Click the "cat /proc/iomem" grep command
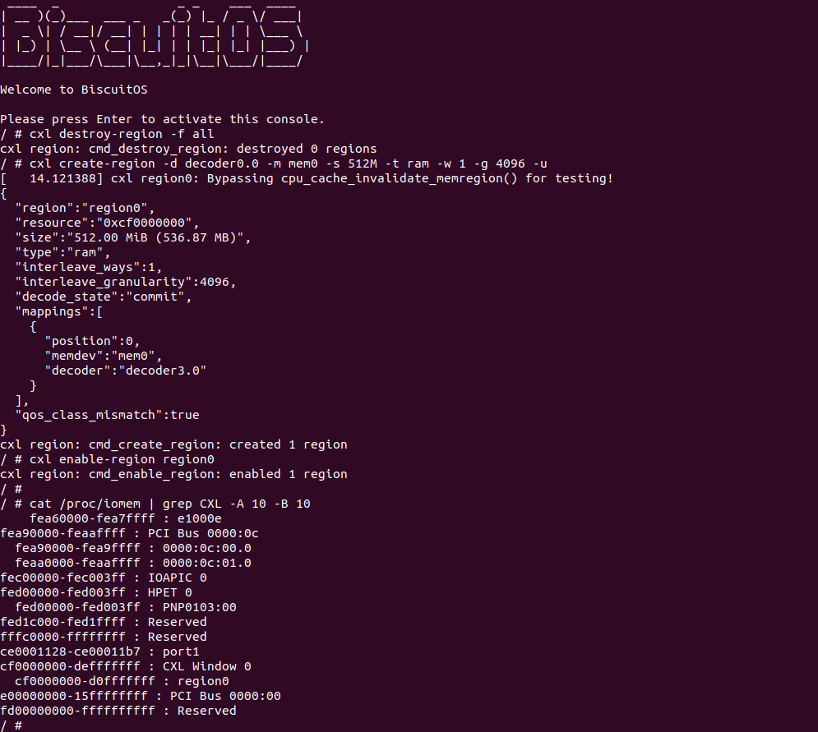Screen dimensions: 818x732 (x=169, y=504)
